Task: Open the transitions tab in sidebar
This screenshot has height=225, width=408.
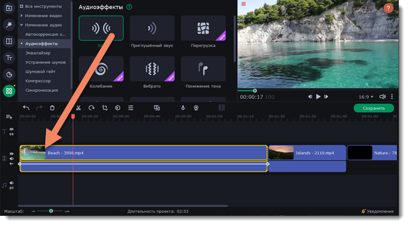Action: tap(9, 41)
